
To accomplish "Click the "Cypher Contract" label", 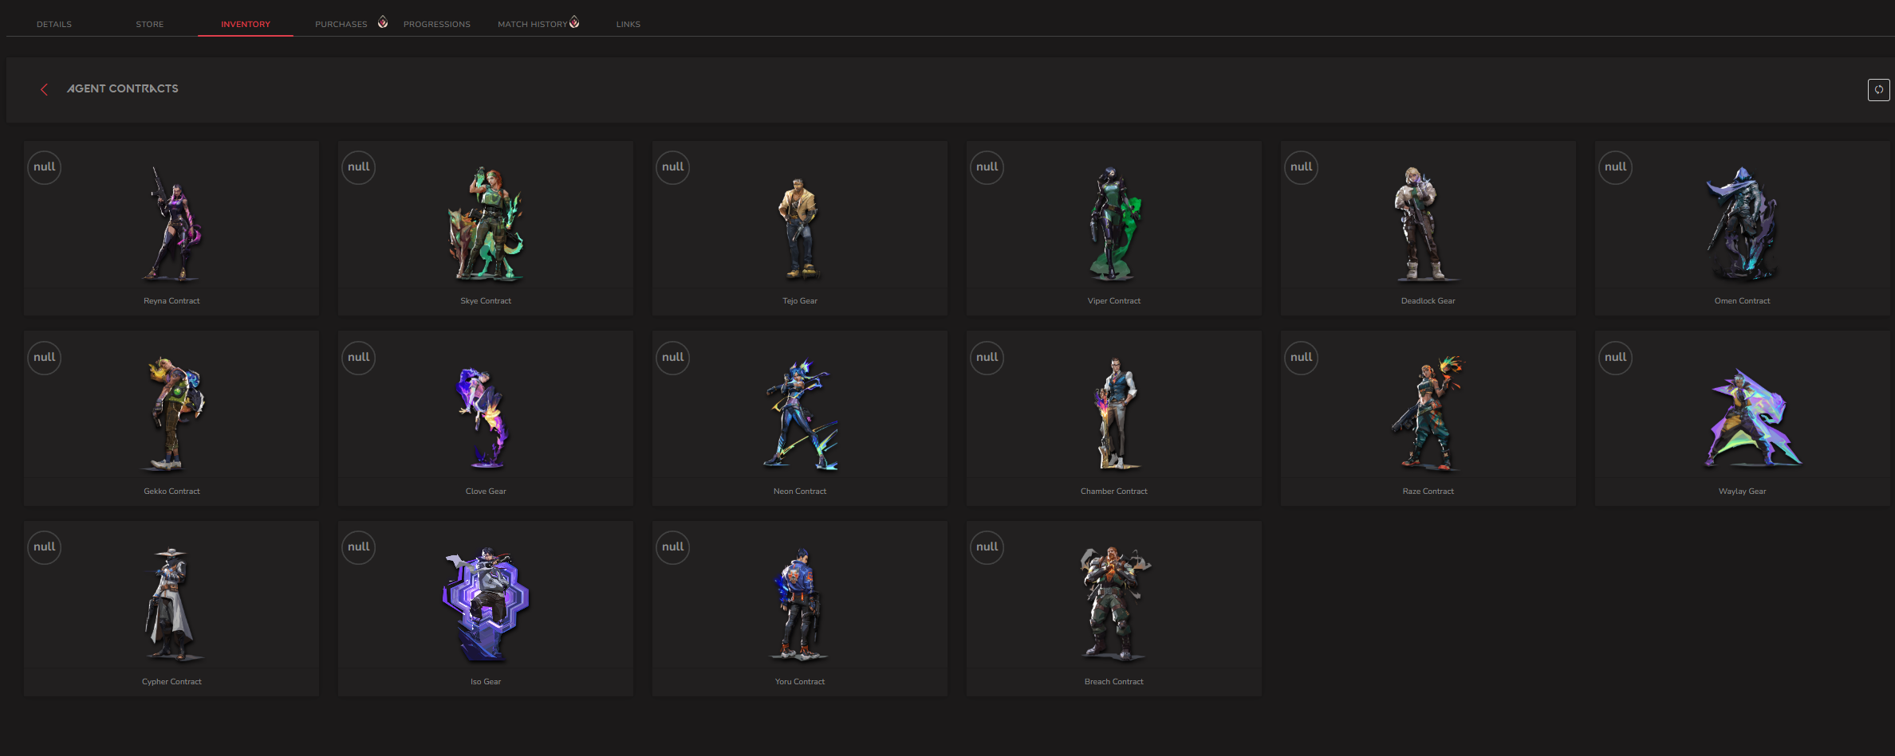I will click(171, 682).
